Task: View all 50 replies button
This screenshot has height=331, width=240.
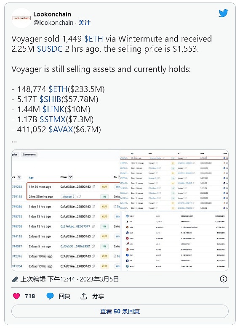Action: pos(120,311)
